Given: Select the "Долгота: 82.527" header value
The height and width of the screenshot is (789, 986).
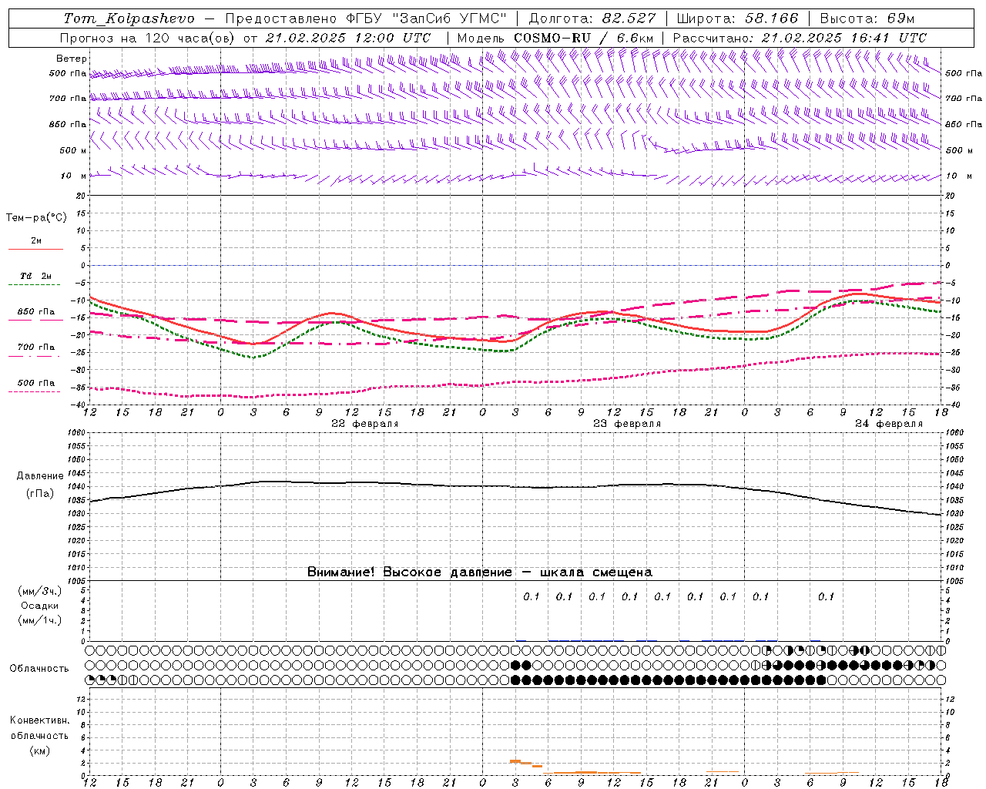Looking at the screenshot, I should (x=592, y=18).
